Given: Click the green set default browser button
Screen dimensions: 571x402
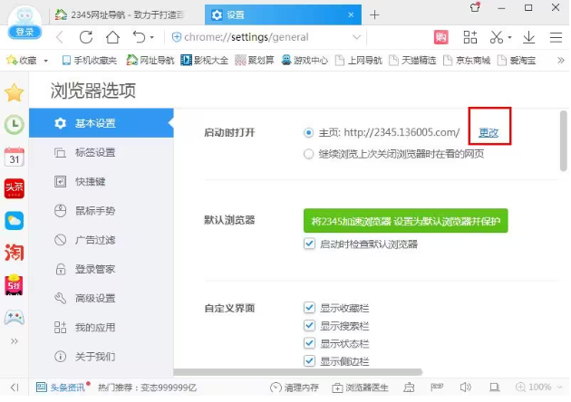Looking at the screenshot, I should coord(405,221).
